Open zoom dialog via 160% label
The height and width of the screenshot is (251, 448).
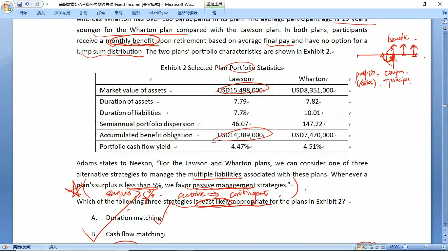[x=394, y=247]
